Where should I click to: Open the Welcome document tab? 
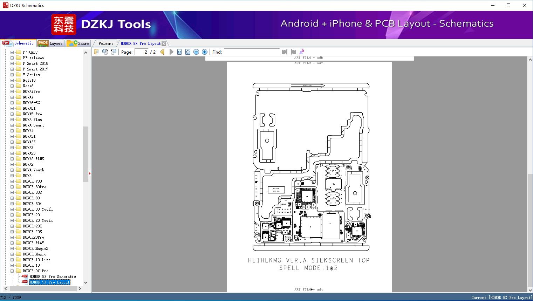pyautogui.click(x=106, y=43)
